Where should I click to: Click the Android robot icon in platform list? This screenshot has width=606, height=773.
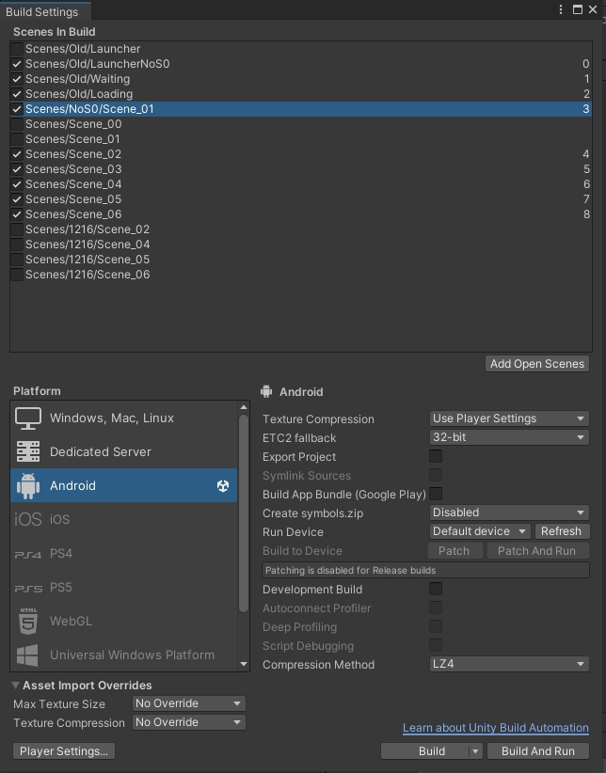pos(28,486)
